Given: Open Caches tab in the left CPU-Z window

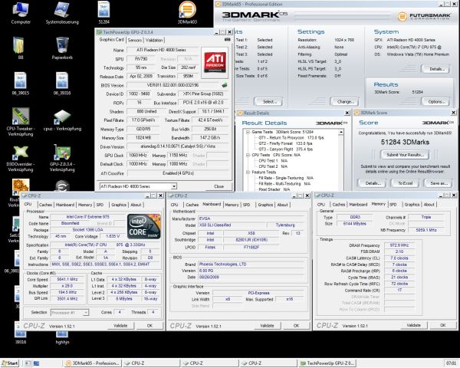Looking at the screenshot, I should (x=45, y=205).
